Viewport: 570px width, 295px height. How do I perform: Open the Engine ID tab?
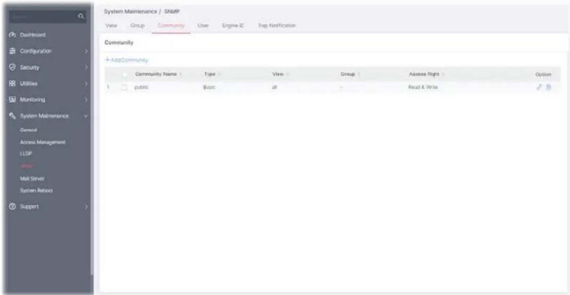(x=232, y=26)
